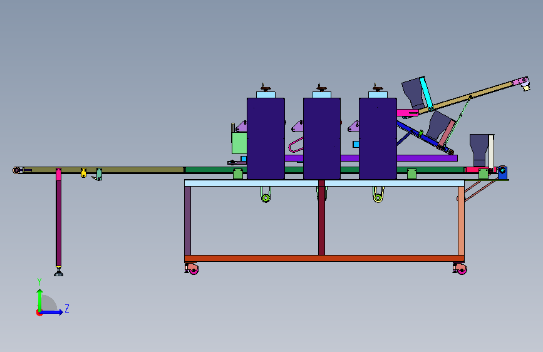Select the rightmost dark purple roller housing
The height and width of the screenshot is (352, 543).
[378, 138]
